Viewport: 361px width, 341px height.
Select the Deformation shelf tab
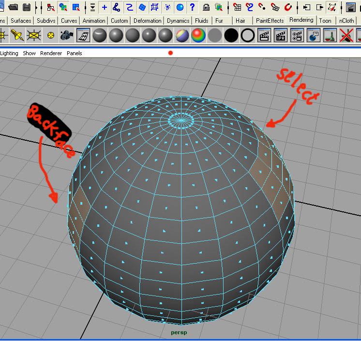coord(147,21)
